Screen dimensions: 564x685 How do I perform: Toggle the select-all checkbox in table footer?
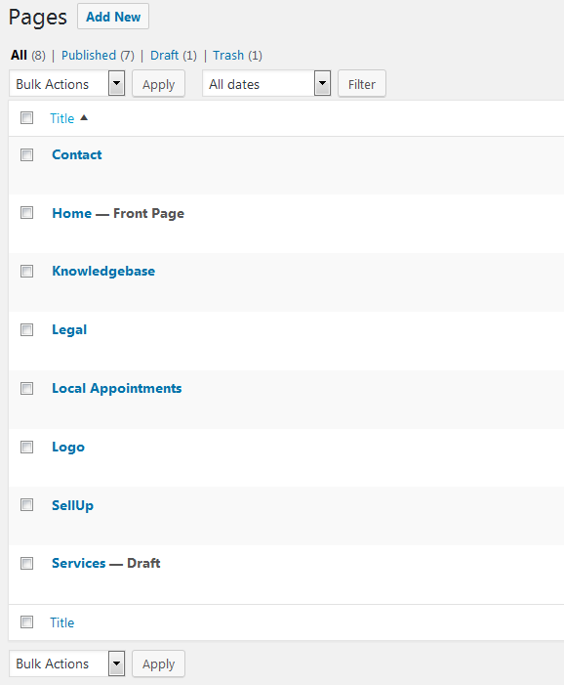tap(26, 621)
